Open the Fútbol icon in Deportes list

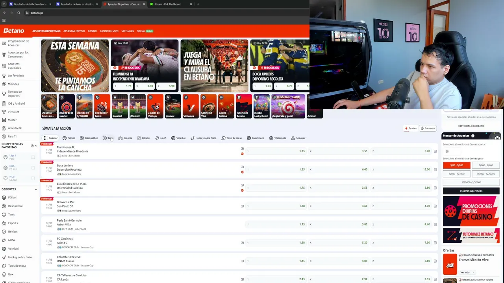[4, 197]
